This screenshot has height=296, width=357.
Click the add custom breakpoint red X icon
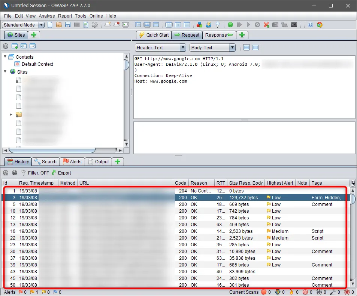click(266, 25)
